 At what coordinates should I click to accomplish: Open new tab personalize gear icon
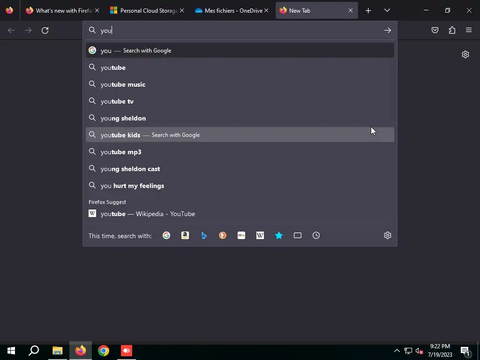click(x=465, y=54)
